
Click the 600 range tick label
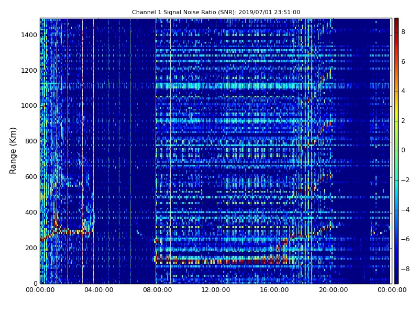[x=31, y=177]
